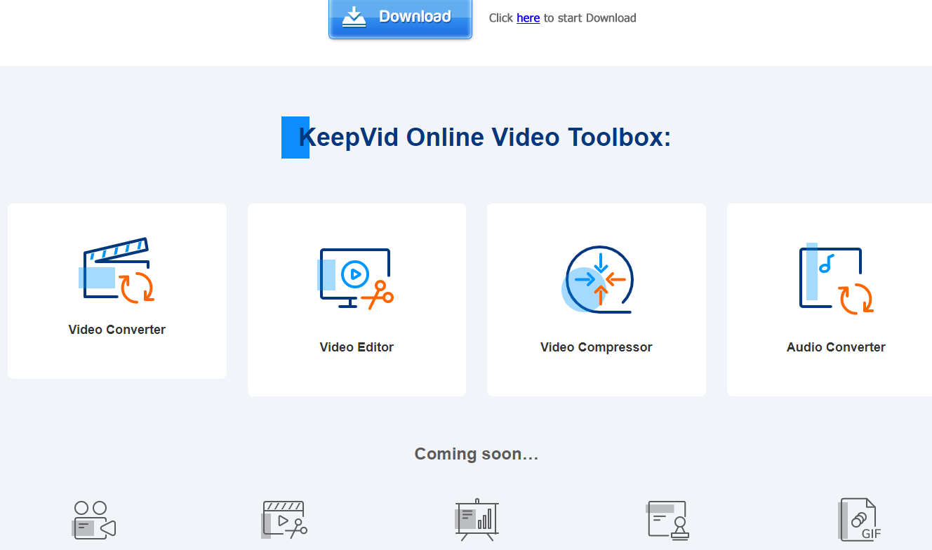This screenshot has height=550, width=932.
Task: Open the "here" download link
Action: click(x=528, y=18)
